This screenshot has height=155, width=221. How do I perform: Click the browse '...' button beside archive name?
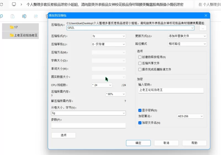tap(203, 28)
